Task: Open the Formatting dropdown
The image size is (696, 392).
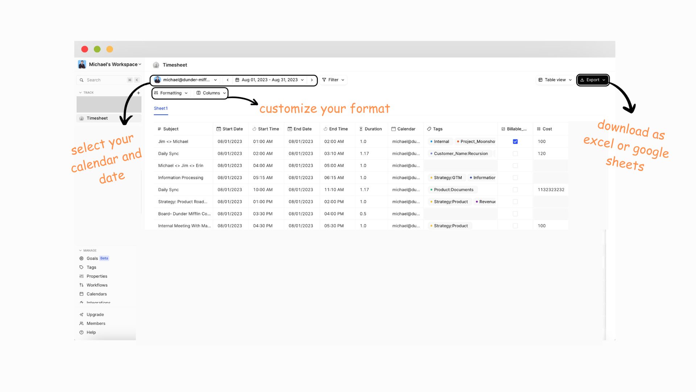Action: [x=171, y=93]
